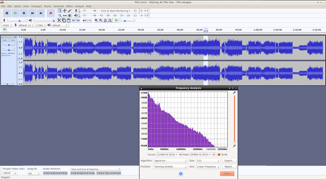The height and width of the screenshot is (179, 326).
Task: Remove track using its X button
Action: [3, 37]
